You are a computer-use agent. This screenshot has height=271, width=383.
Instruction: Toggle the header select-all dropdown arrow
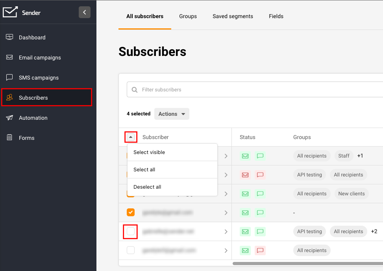point(131,137)
